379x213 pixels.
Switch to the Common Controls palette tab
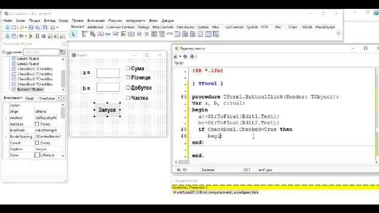120,27
